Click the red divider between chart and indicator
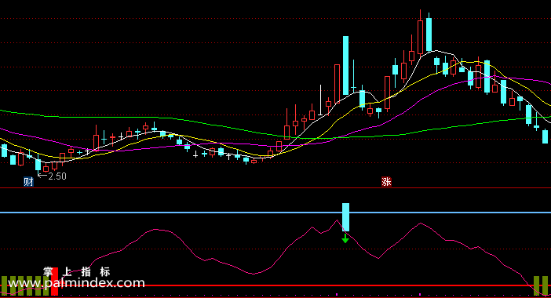Screen dimensions: 551x298 (275, 188)
